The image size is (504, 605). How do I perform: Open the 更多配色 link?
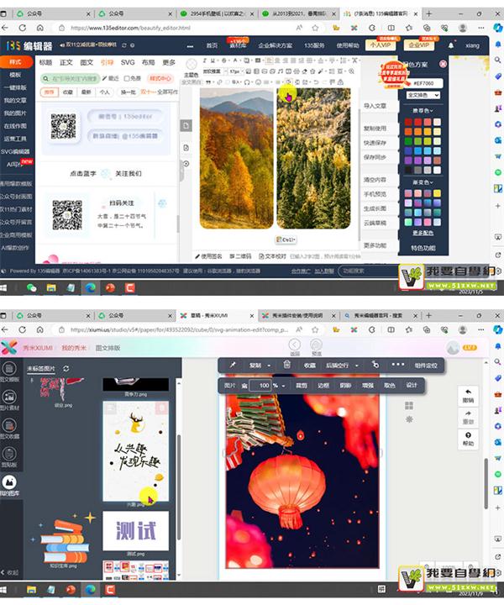(423, 233)
